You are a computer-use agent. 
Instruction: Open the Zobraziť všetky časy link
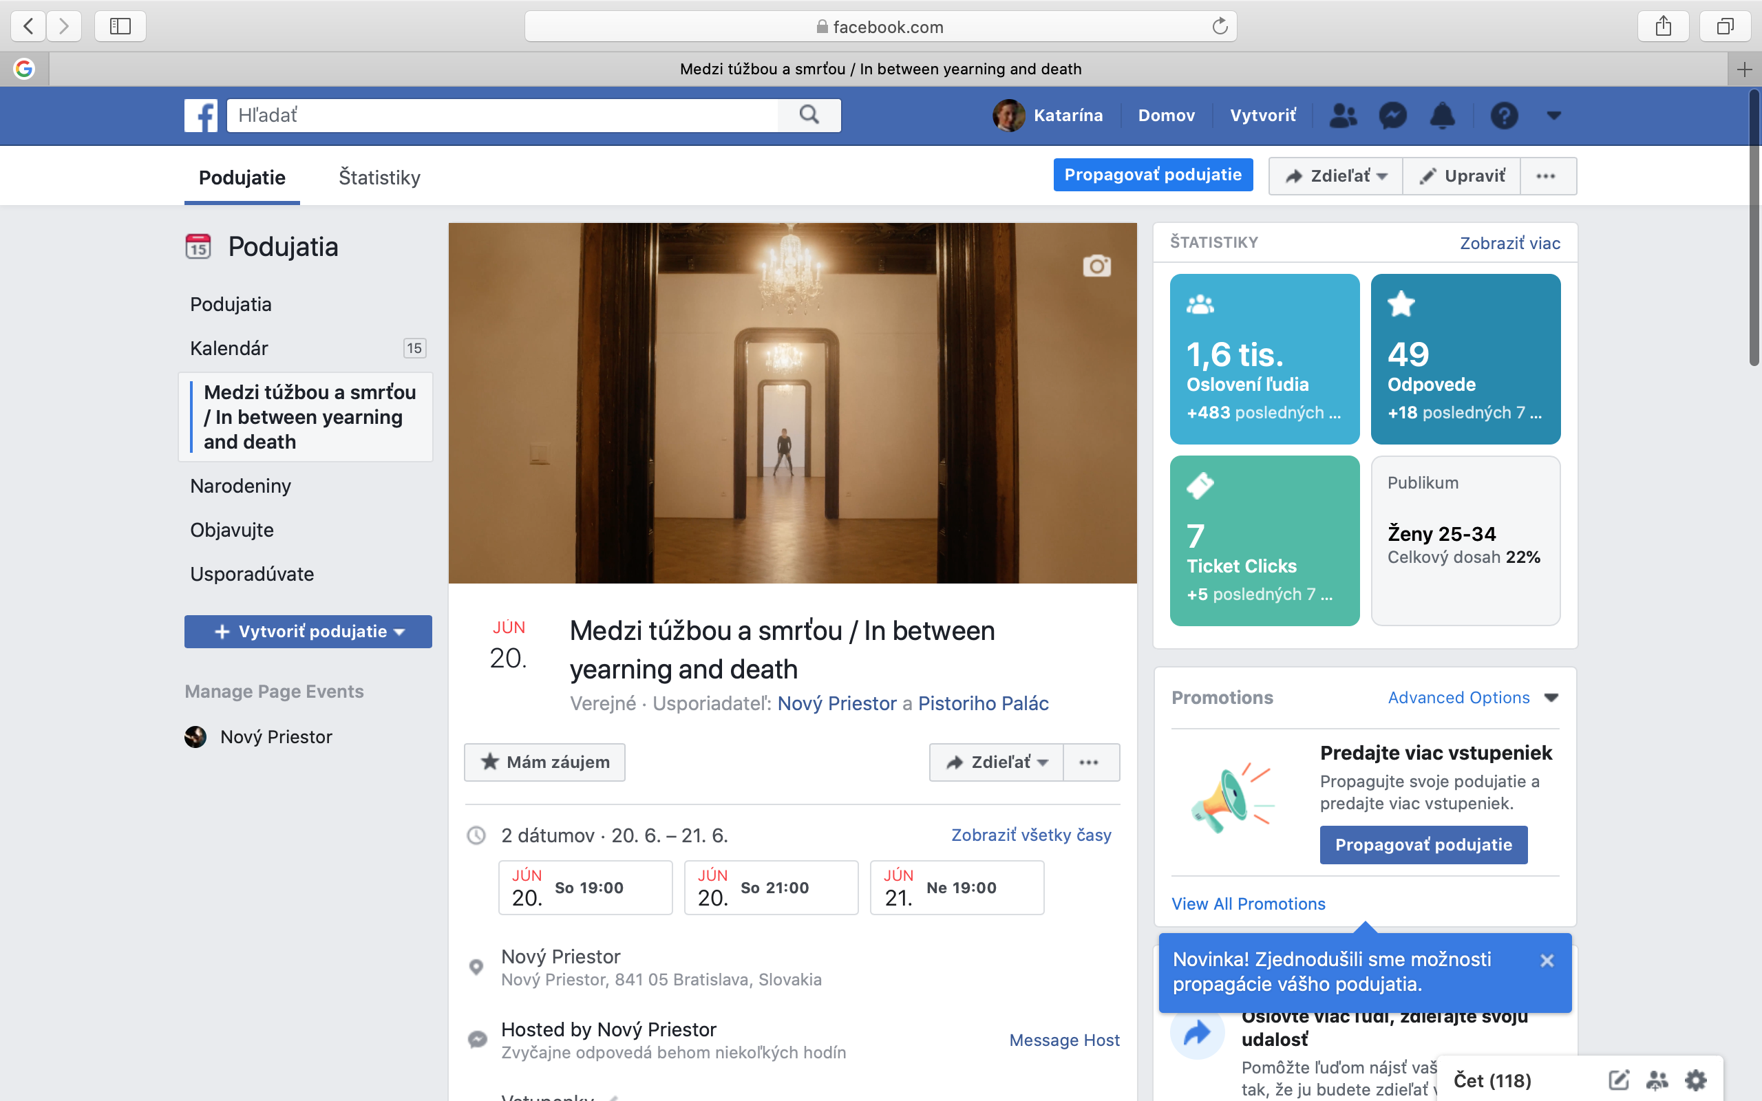click(1031, 835)
